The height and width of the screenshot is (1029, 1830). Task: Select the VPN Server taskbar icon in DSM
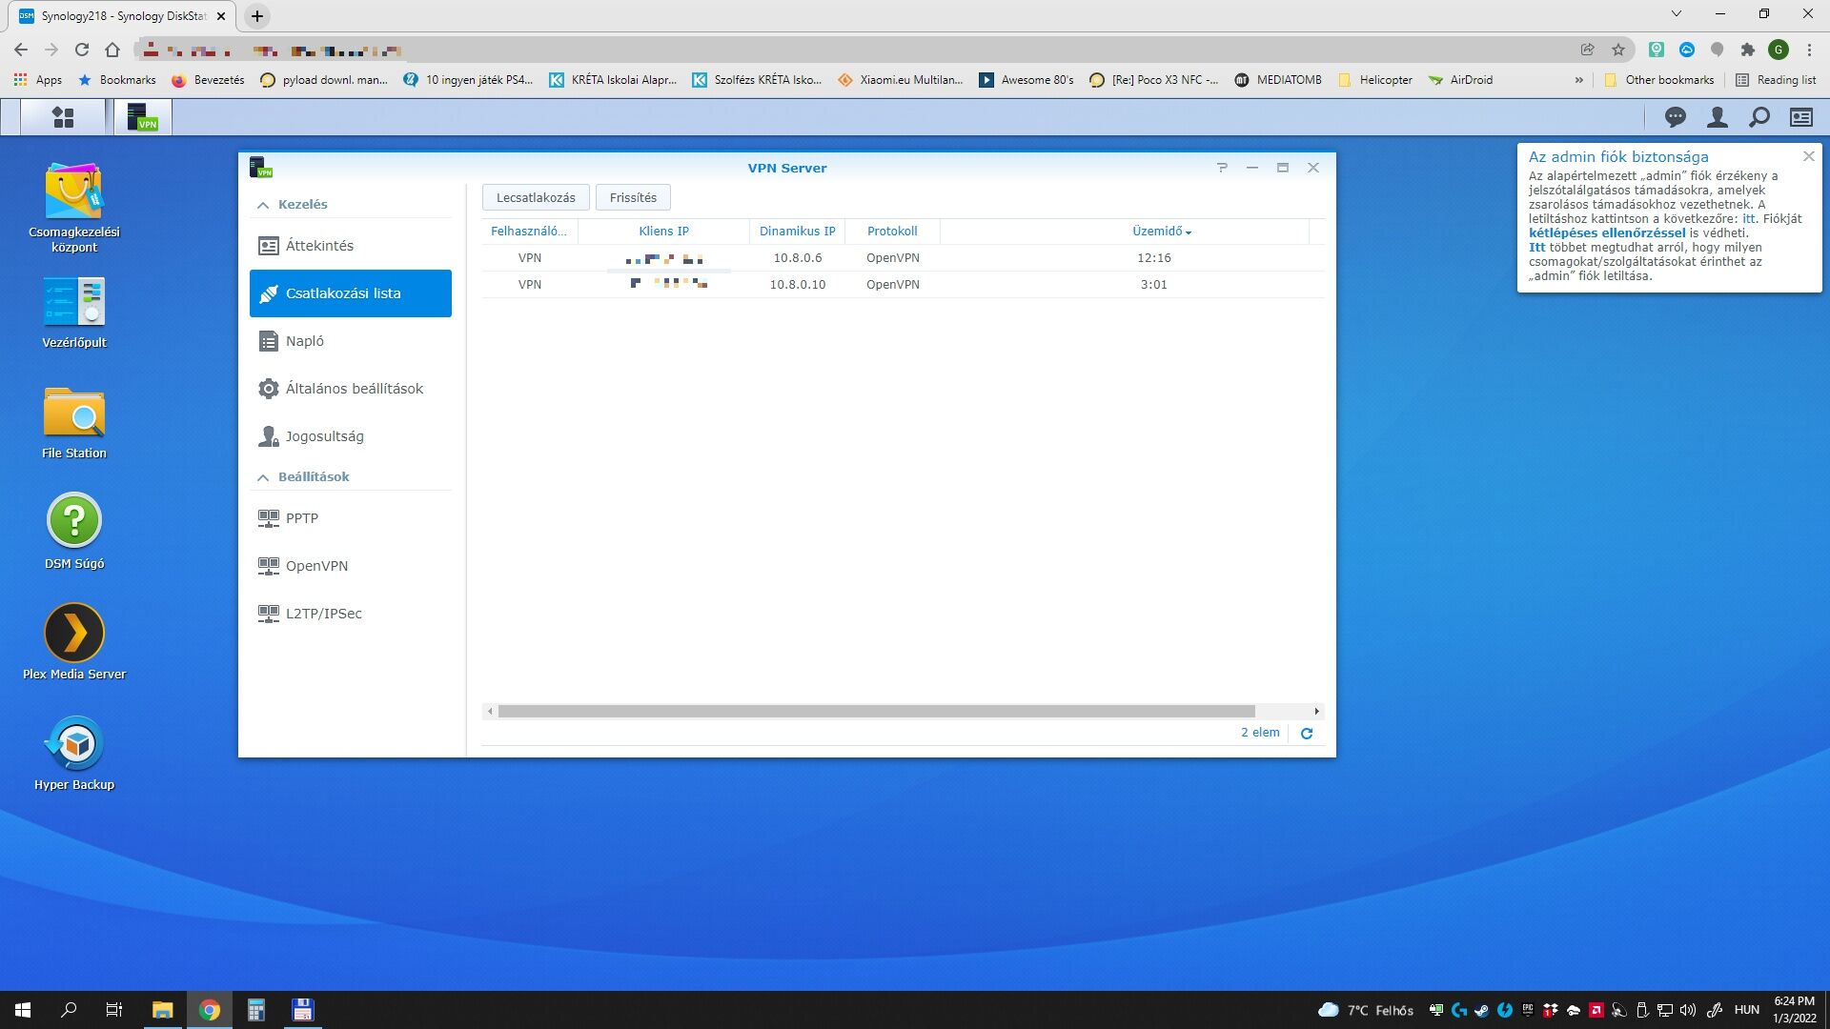143,117
